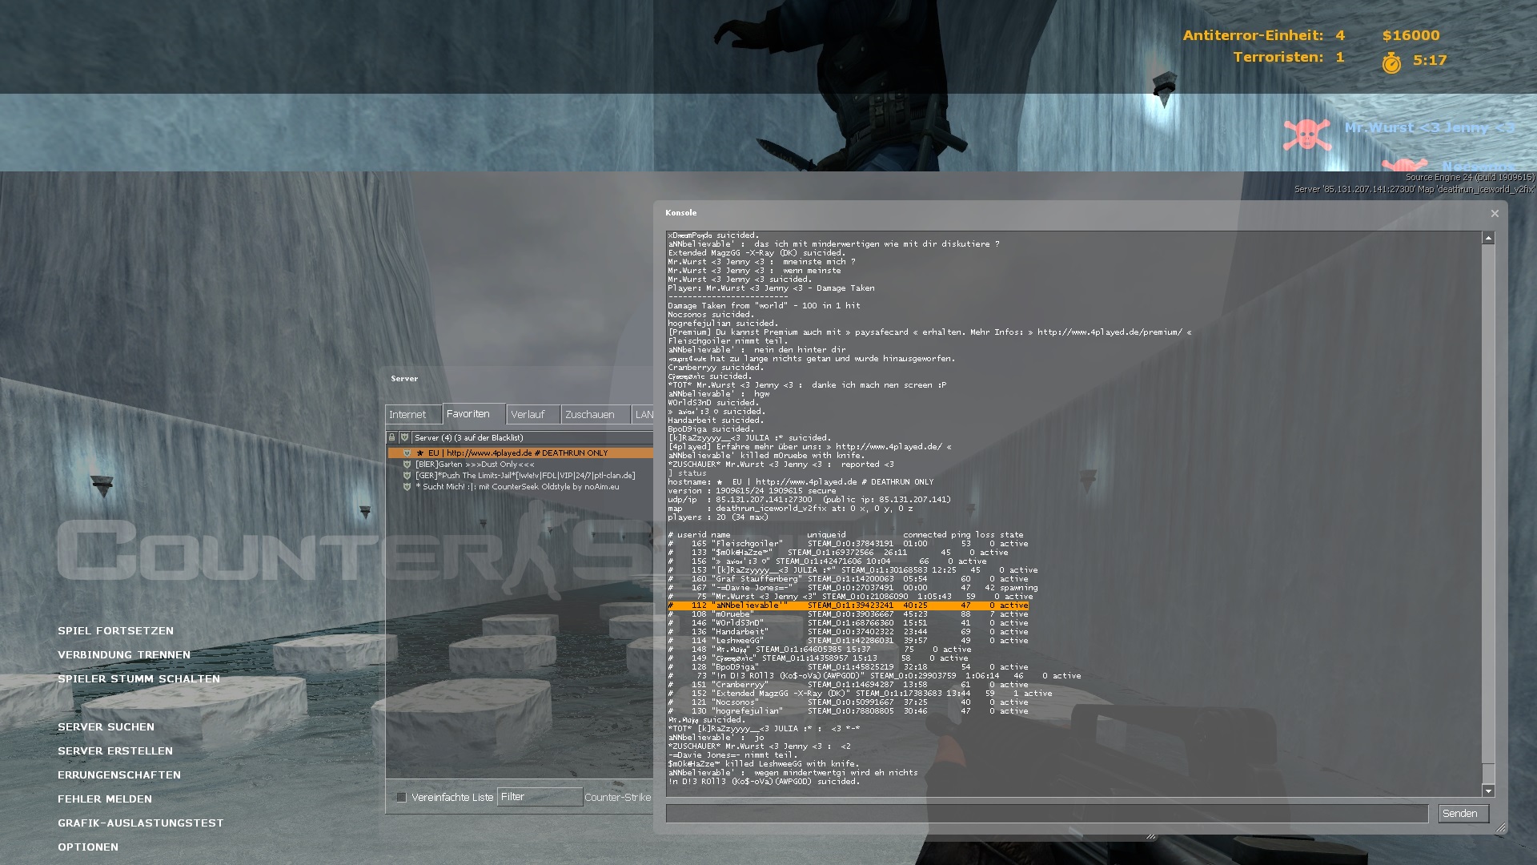Click the Handarbeit status row
The width and height of the screenshot is (1537, 865).
[849, 632]
